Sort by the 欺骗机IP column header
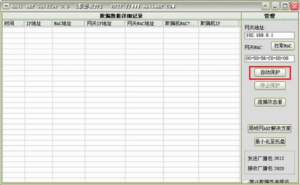 [219, 23]
